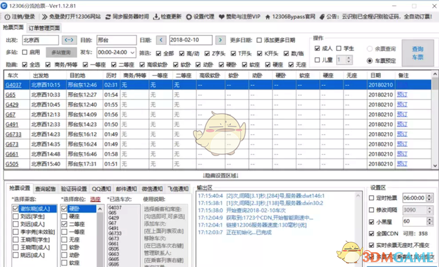Click 预订 link for train G65
The width and height of the screenshot is (439, 267).
[x=402, y=95]
